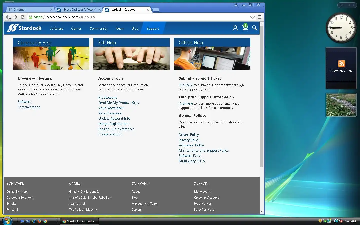Click the Stardock logo in the header
Screen dimensions: 360x225
pyautogui.click(x=24, y=28)
